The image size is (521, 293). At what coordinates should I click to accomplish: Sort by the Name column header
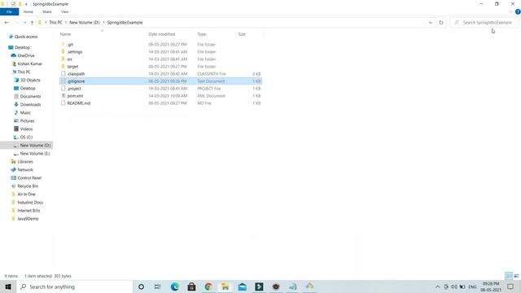pos(65,34)
